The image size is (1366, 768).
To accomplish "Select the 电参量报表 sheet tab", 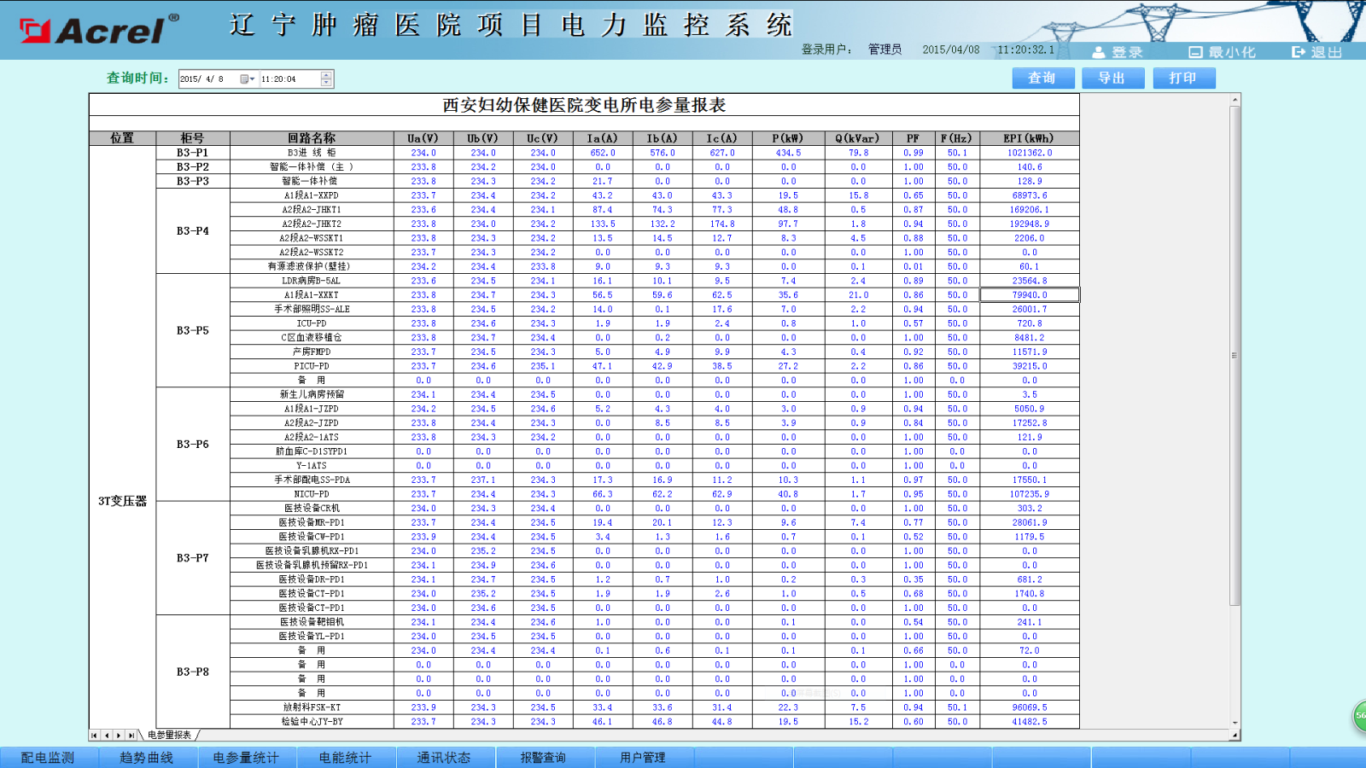I will (170, 735).
